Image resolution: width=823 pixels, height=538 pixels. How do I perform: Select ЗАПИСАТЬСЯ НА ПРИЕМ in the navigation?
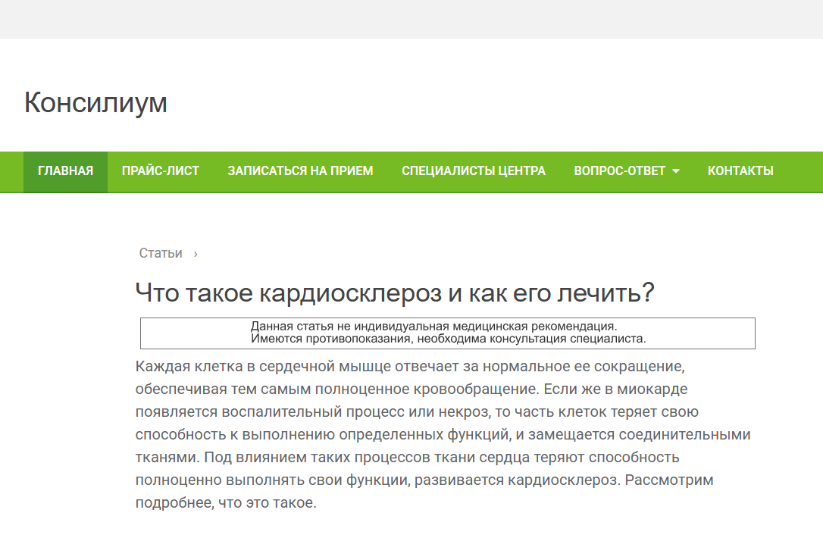[x=300, y=172]
